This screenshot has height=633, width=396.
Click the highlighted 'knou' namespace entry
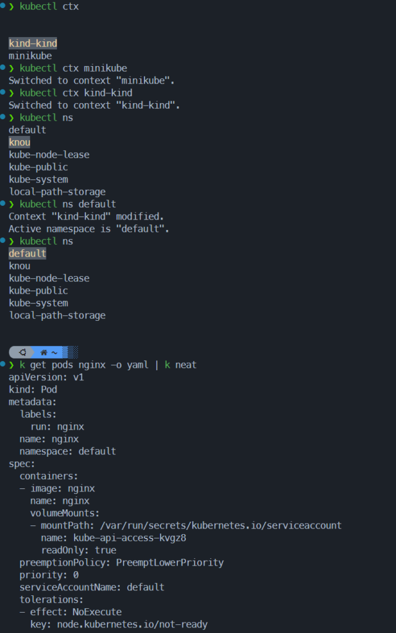click(20, 142)
